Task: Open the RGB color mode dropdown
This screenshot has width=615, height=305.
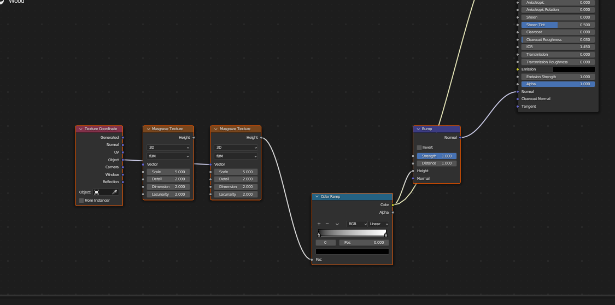Action: tap(357, 224)
